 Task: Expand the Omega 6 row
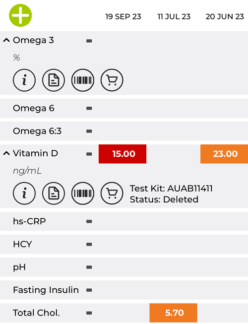pos(124,108)
